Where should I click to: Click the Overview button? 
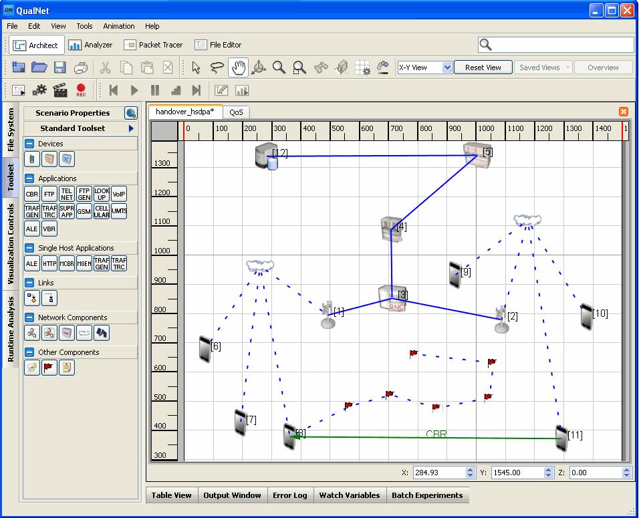pyautogui.click(x=603, y=68)
